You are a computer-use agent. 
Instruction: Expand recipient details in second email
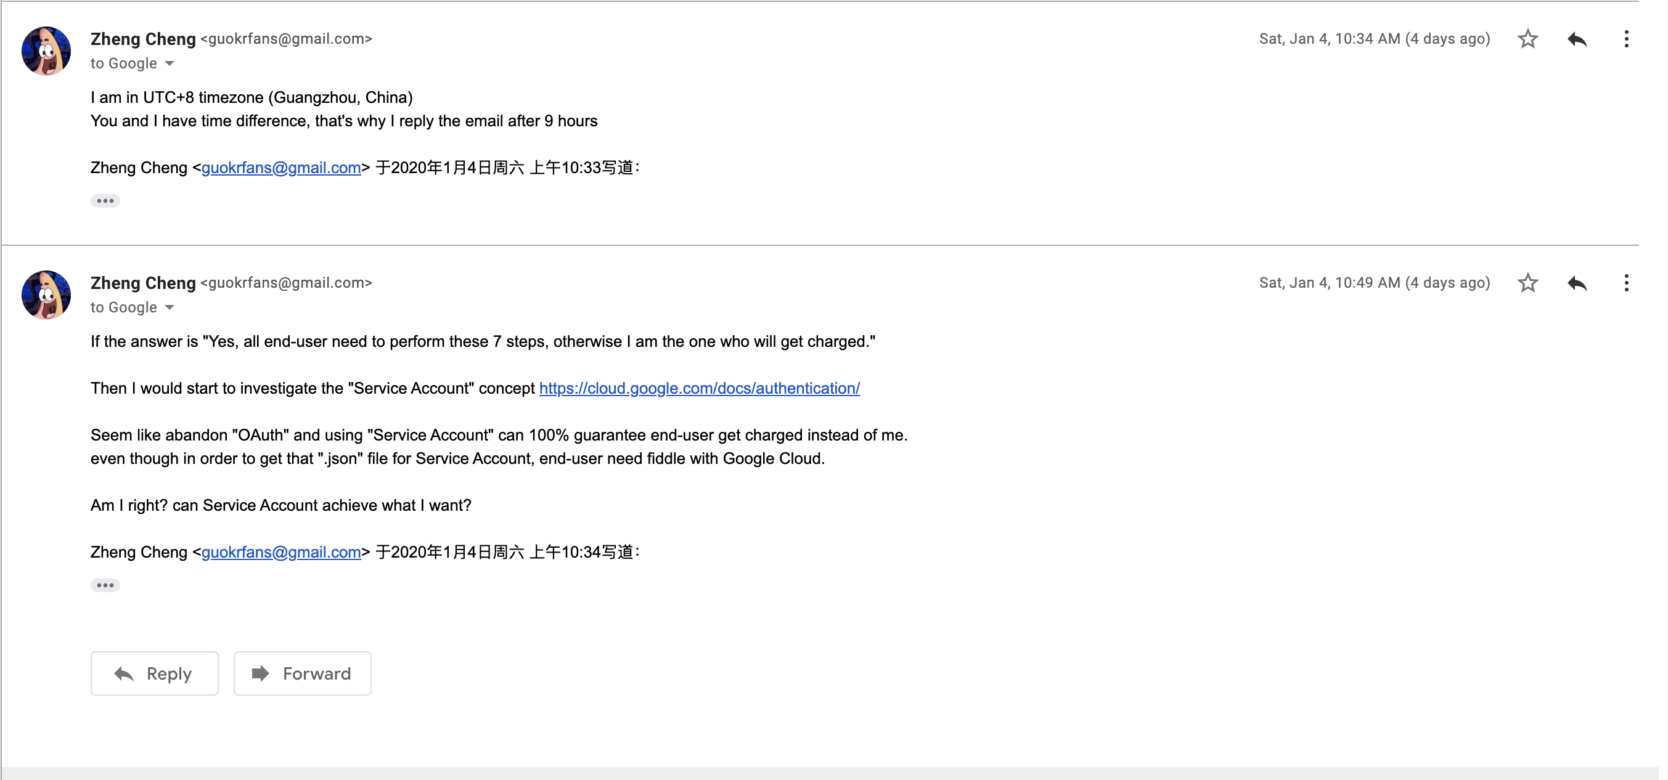point(169,307)
